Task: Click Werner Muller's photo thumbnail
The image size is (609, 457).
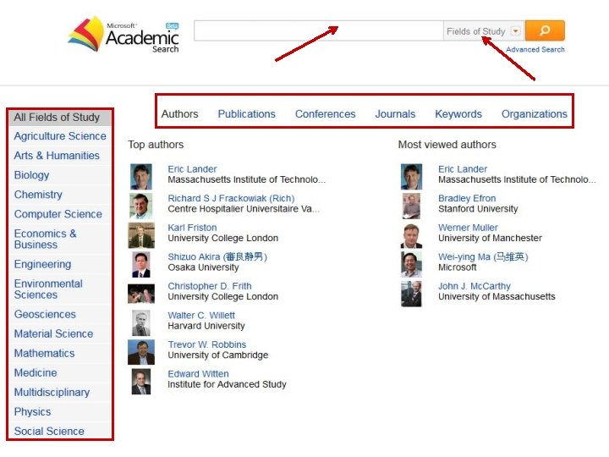Action: pos(411,235)
